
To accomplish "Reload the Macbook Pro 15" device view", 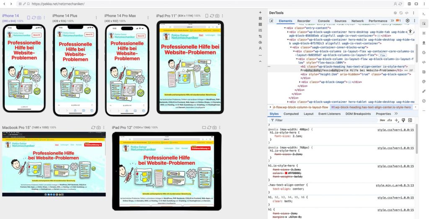I will (93, 127).
